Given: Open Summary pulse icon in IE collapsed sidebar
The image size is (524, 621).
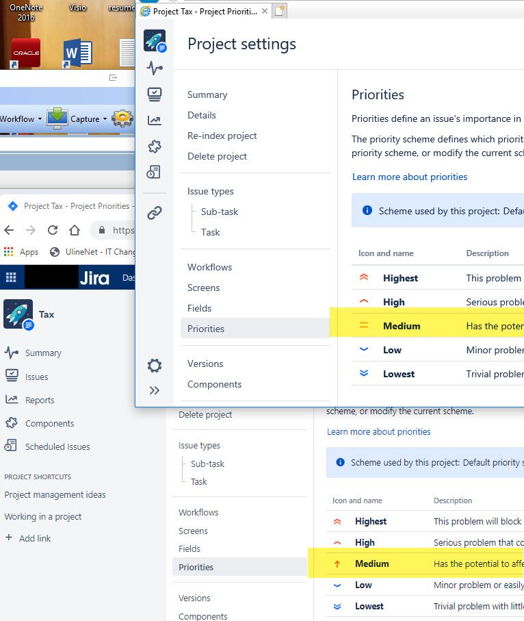Looking at the screenshot, I should click(x=155, y=68).
